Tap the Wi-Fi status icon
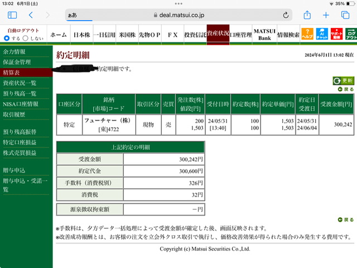Viewport: 357px width, 268px height. click(x=331, y=4)
